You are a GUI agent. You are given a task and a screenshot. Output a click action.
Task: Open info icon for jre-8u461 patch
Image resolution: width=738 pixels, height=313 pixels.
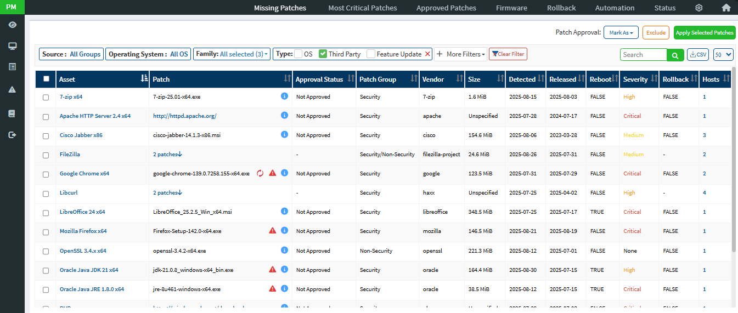284,288
